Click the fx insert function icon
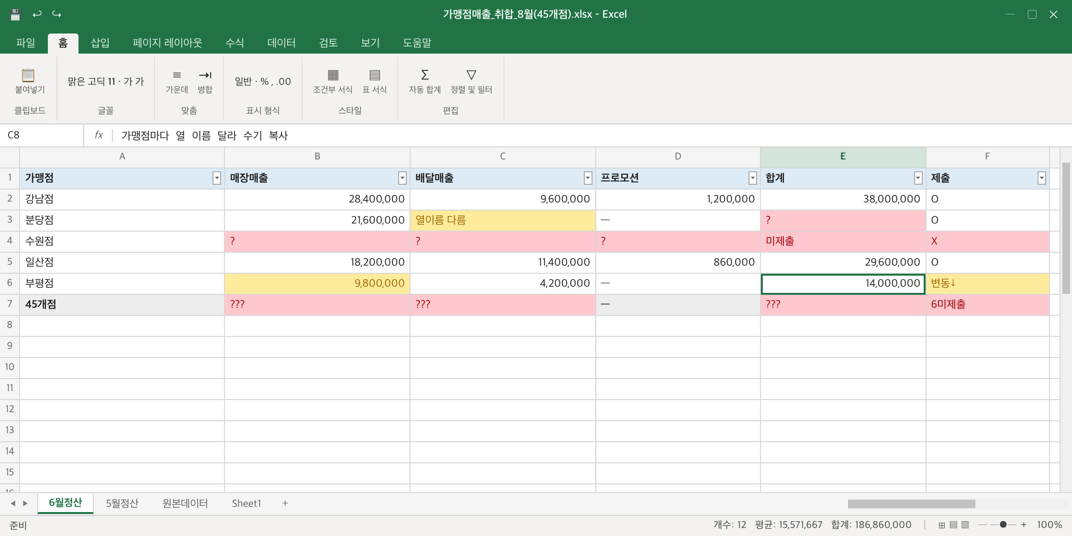 click(x=99, y=135)
